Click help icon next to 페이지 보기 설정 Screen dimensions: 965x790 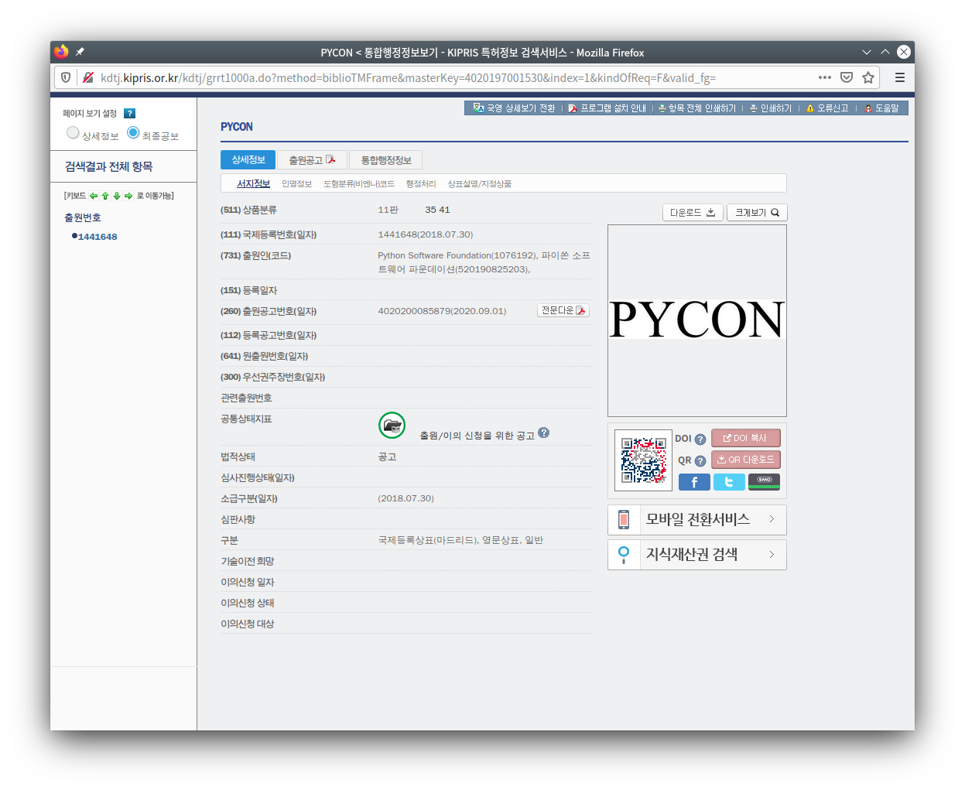[x=129, y=114]
